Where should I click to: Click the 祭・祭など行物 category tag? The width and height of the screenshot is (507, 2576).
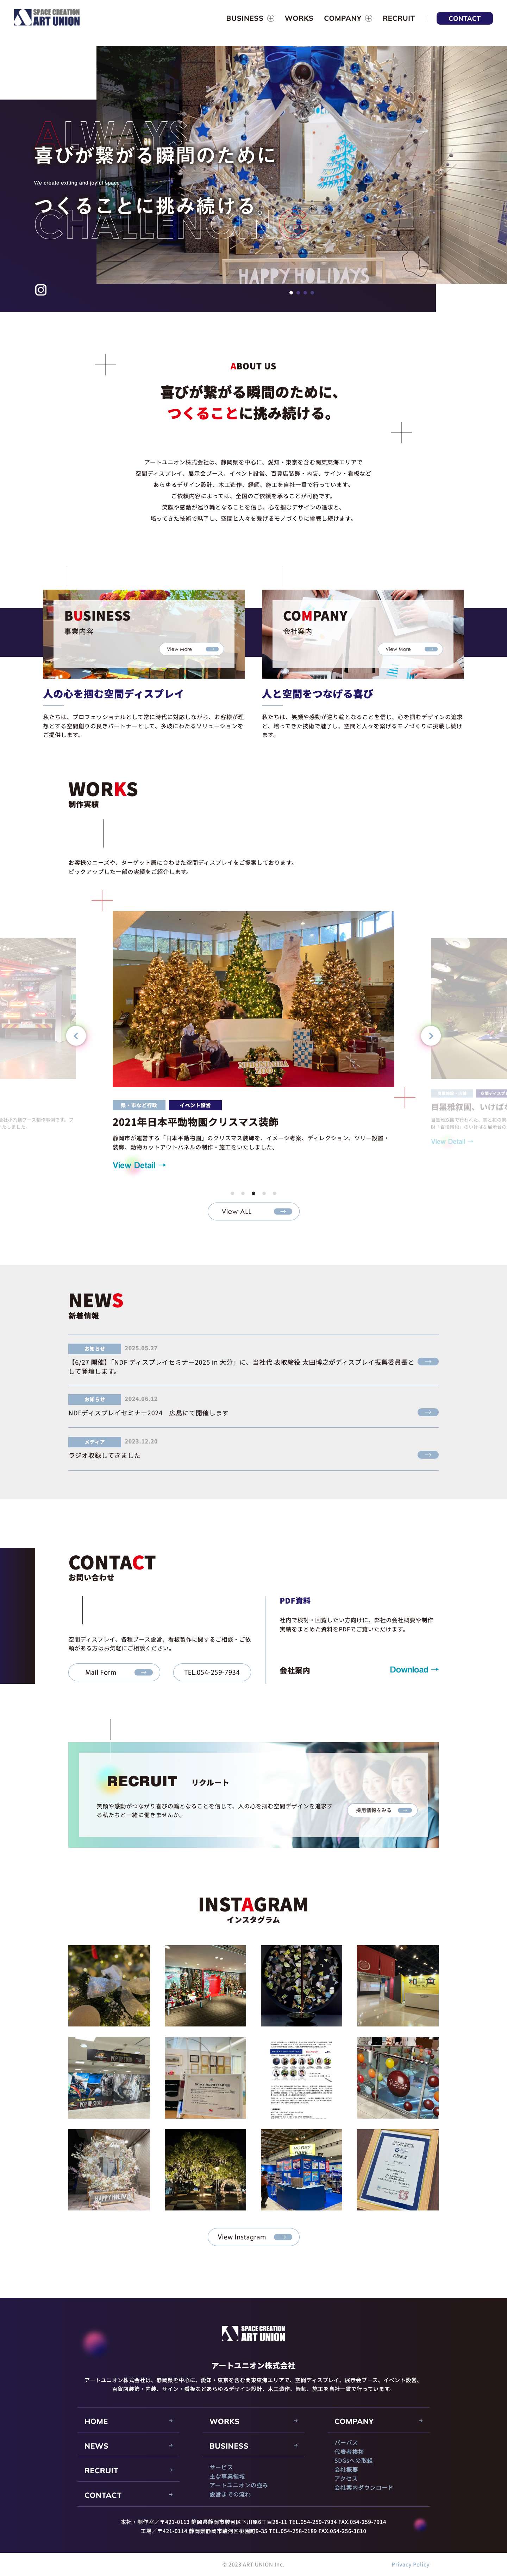[x=139, y=1105]
